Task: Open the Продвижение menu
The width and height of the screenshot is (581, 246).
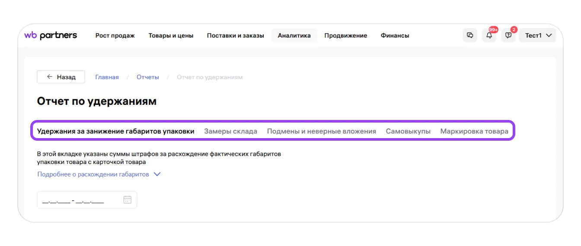Action: (345, 35)
